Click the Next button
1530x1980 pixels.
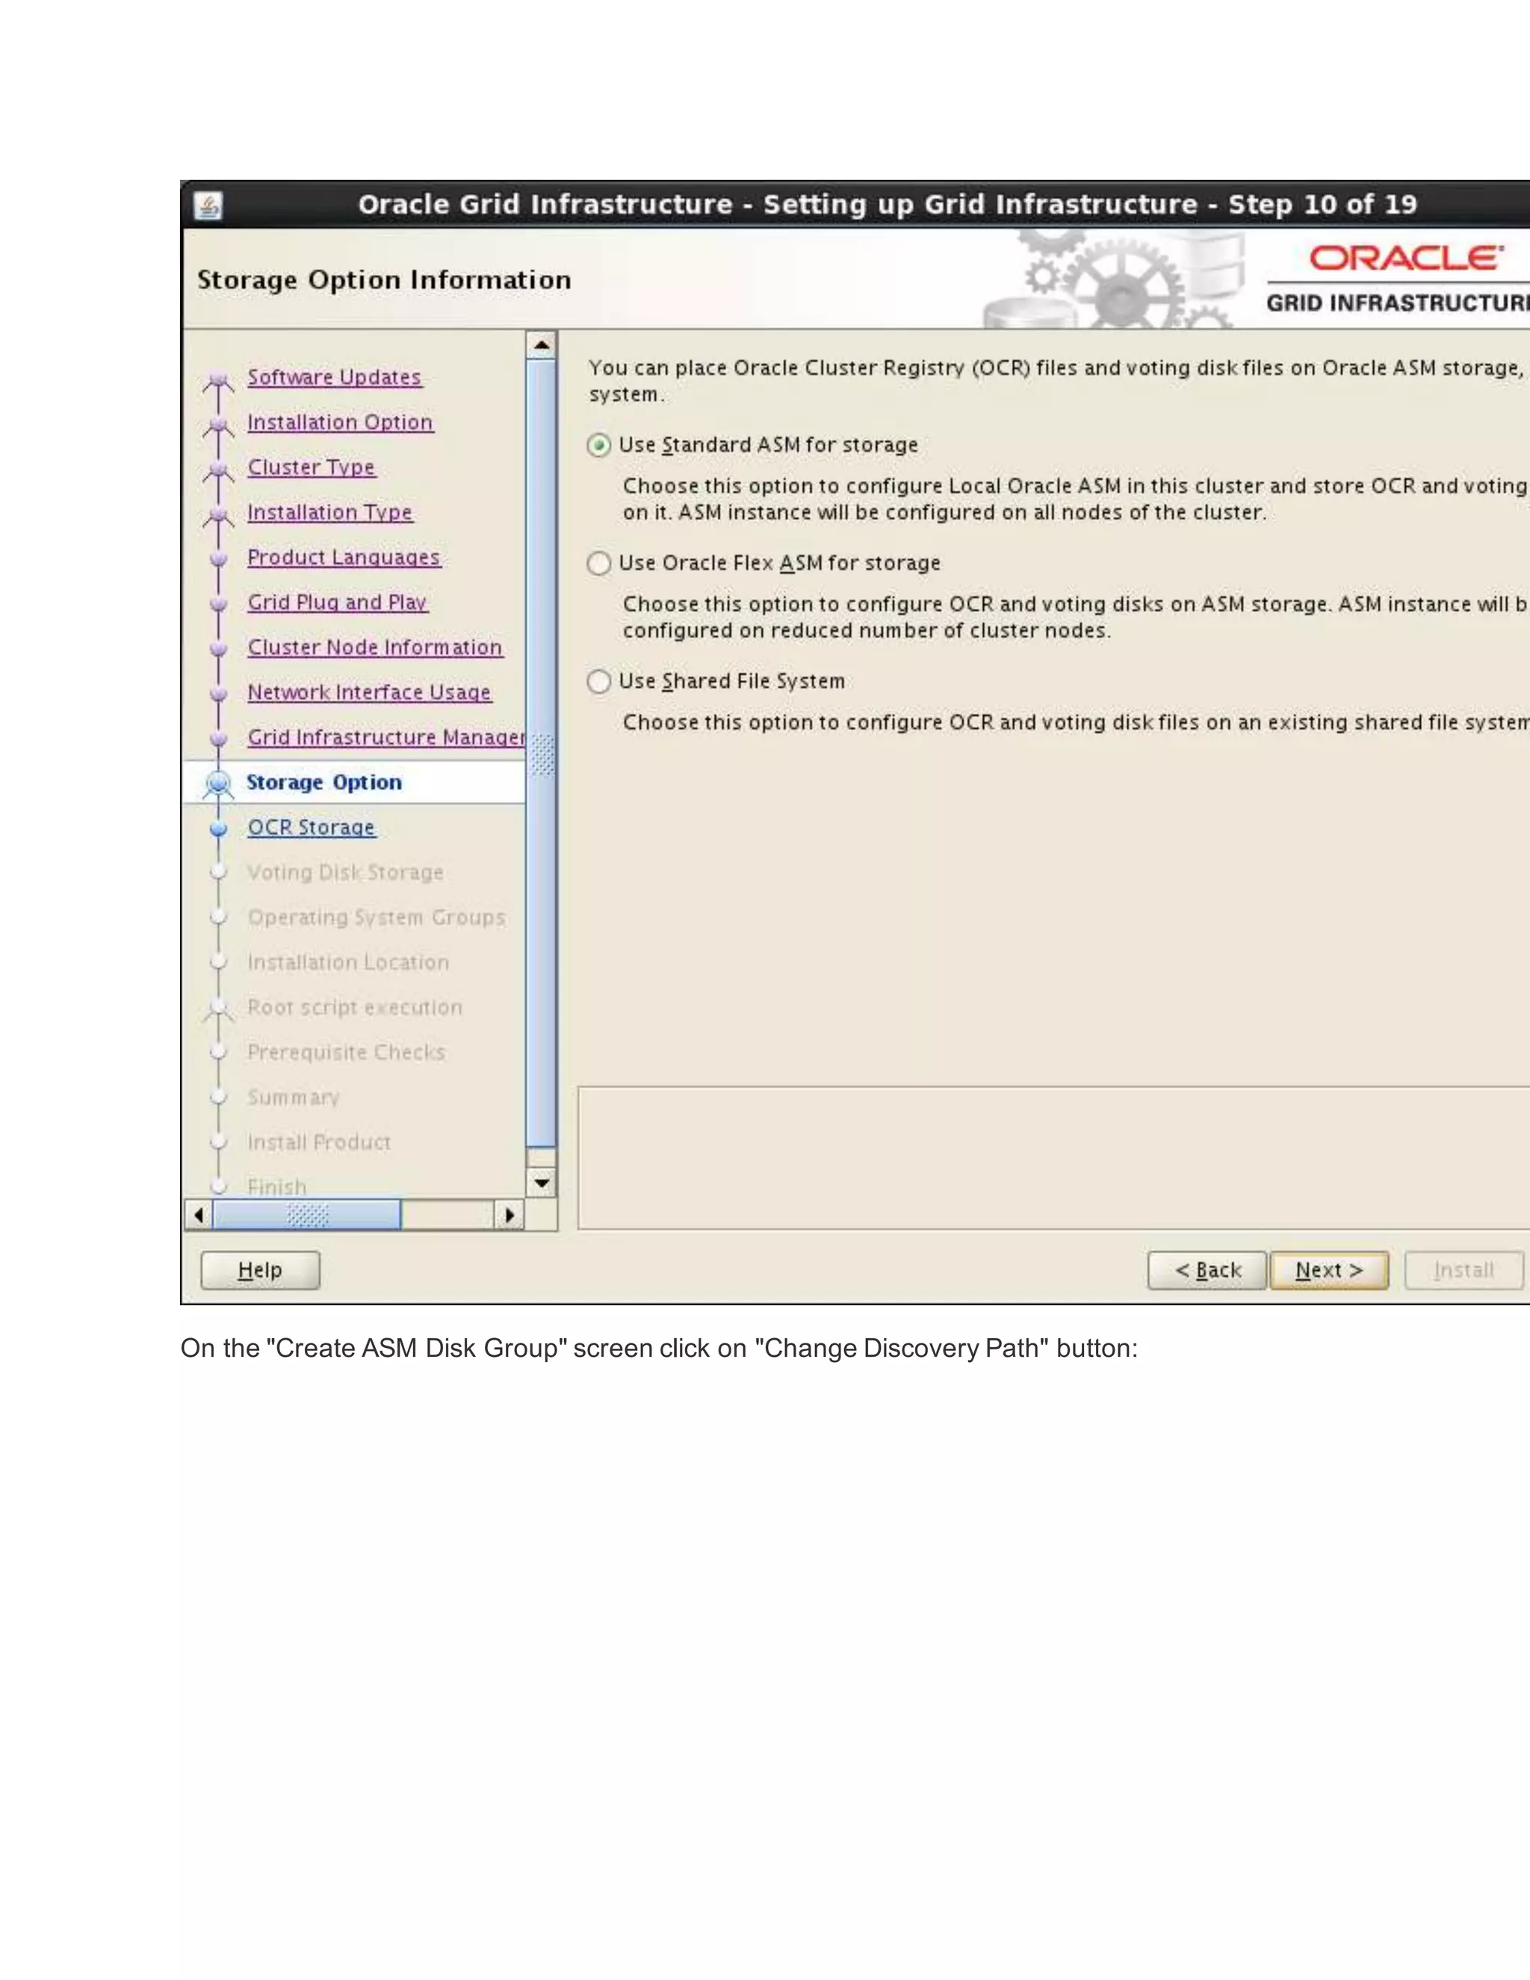click(1329, 1270)
